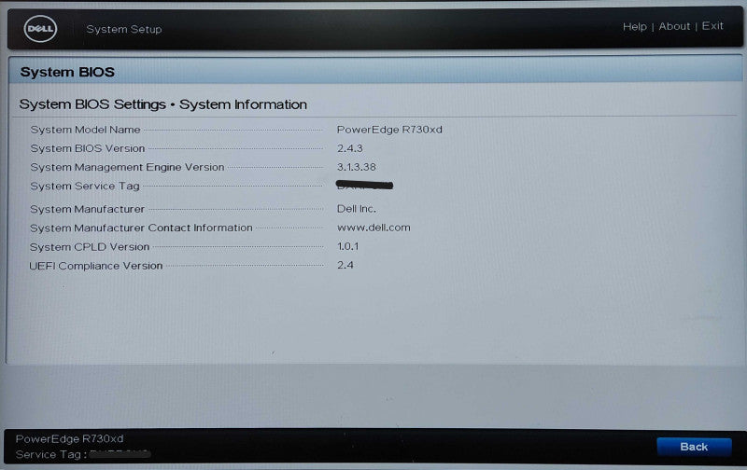Click the UEFI version value 2.4
The image size is (747, 470).
pyautogui.click(x=345, y=265)
